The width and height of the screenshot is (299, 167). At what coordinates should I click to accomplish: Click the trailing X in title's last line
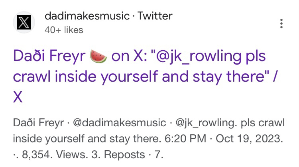18,98
